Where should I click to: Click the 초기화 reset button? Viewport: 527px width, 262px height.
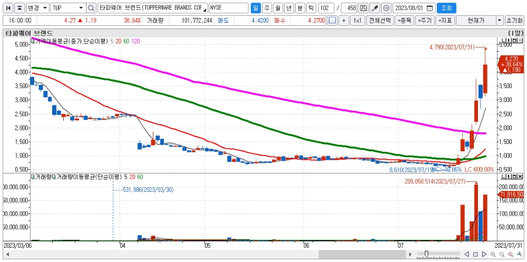click(x=514, y=21)
